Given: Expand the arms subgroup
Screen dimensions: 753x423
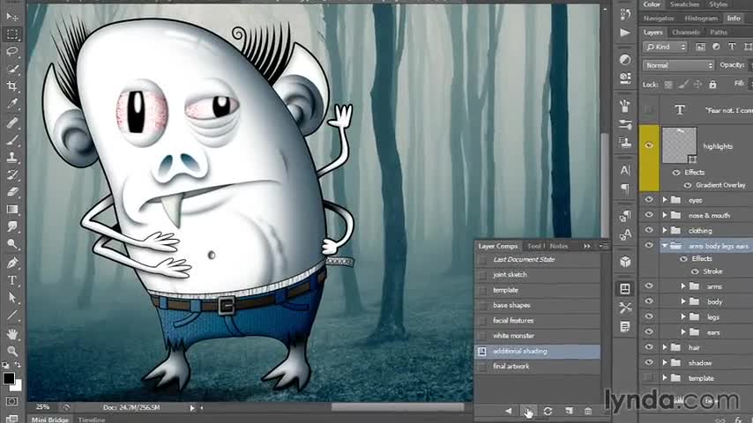Looking at the screenshot, I should coord(682,286).
